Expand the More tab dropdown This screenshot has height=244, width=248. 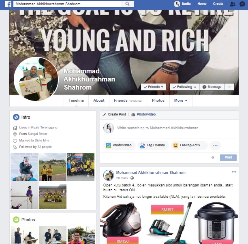click(x=181, y=101)
